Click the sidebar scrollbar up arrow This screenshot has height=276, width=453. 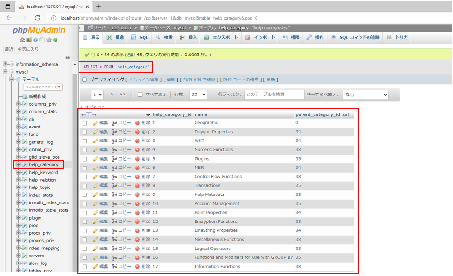coord(75,64)
